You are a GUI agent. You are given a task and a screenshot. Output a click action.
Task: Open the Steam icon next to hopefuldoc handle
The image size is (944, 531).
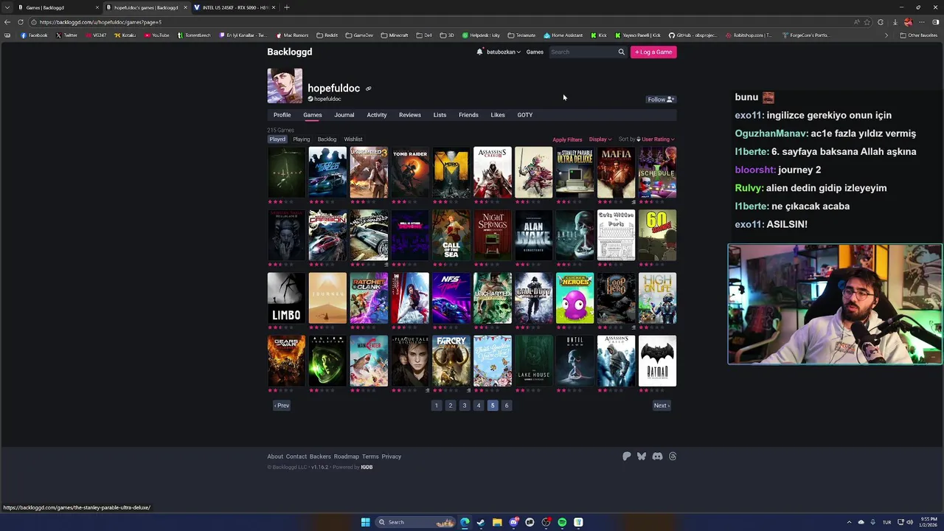pos(310,99)
